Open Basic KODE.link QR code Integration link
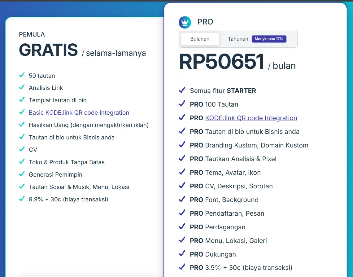This screenshot has width=353, height=277. click(79, 113)
